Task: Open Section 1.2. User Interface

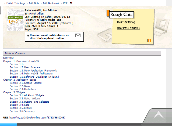Action: click(x=25, y=67)
